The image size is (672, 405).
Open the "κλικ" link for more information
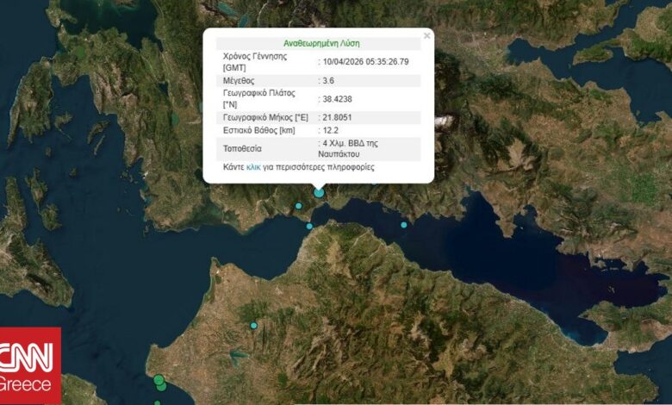tap(253, 167)
